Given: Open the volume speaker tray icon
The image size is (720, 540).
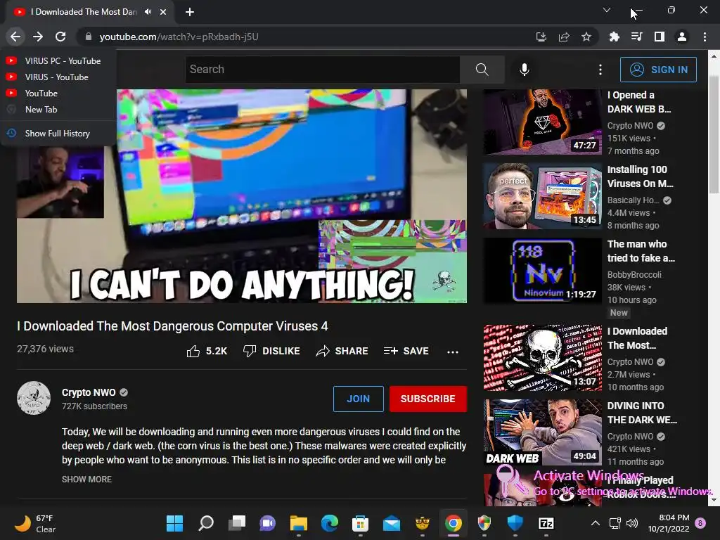Looking at the screenshot, I should click(x=632, y=523).
